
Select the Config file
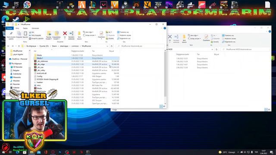(x=77, y=76)
